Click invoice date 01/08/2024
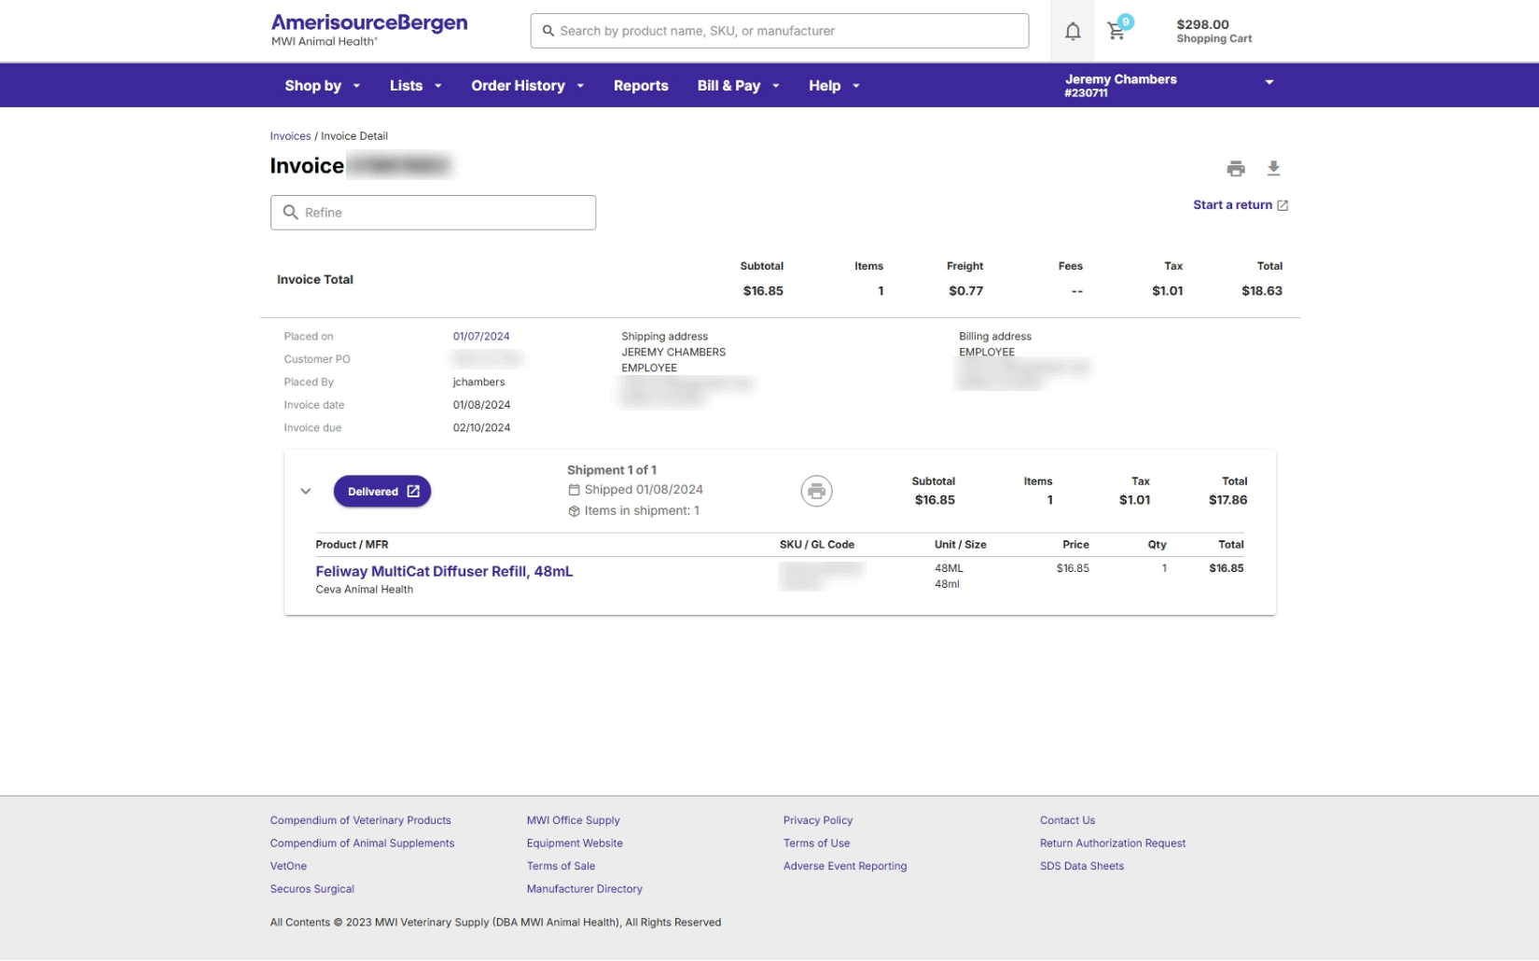The image size is (1539, 961). pyautogui.click(x=481, y=405)
